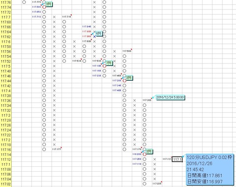Click the blue 120分USDJPY 0.02枠 note box
The height and width of the screenshot is (187, 236).
point(209,169)
